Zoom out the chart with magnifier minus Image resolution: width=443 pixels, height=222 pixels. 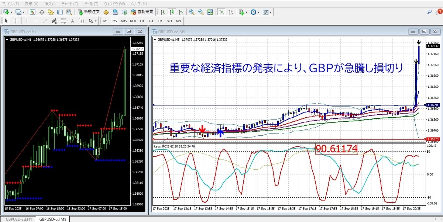(x=201, y=12)
